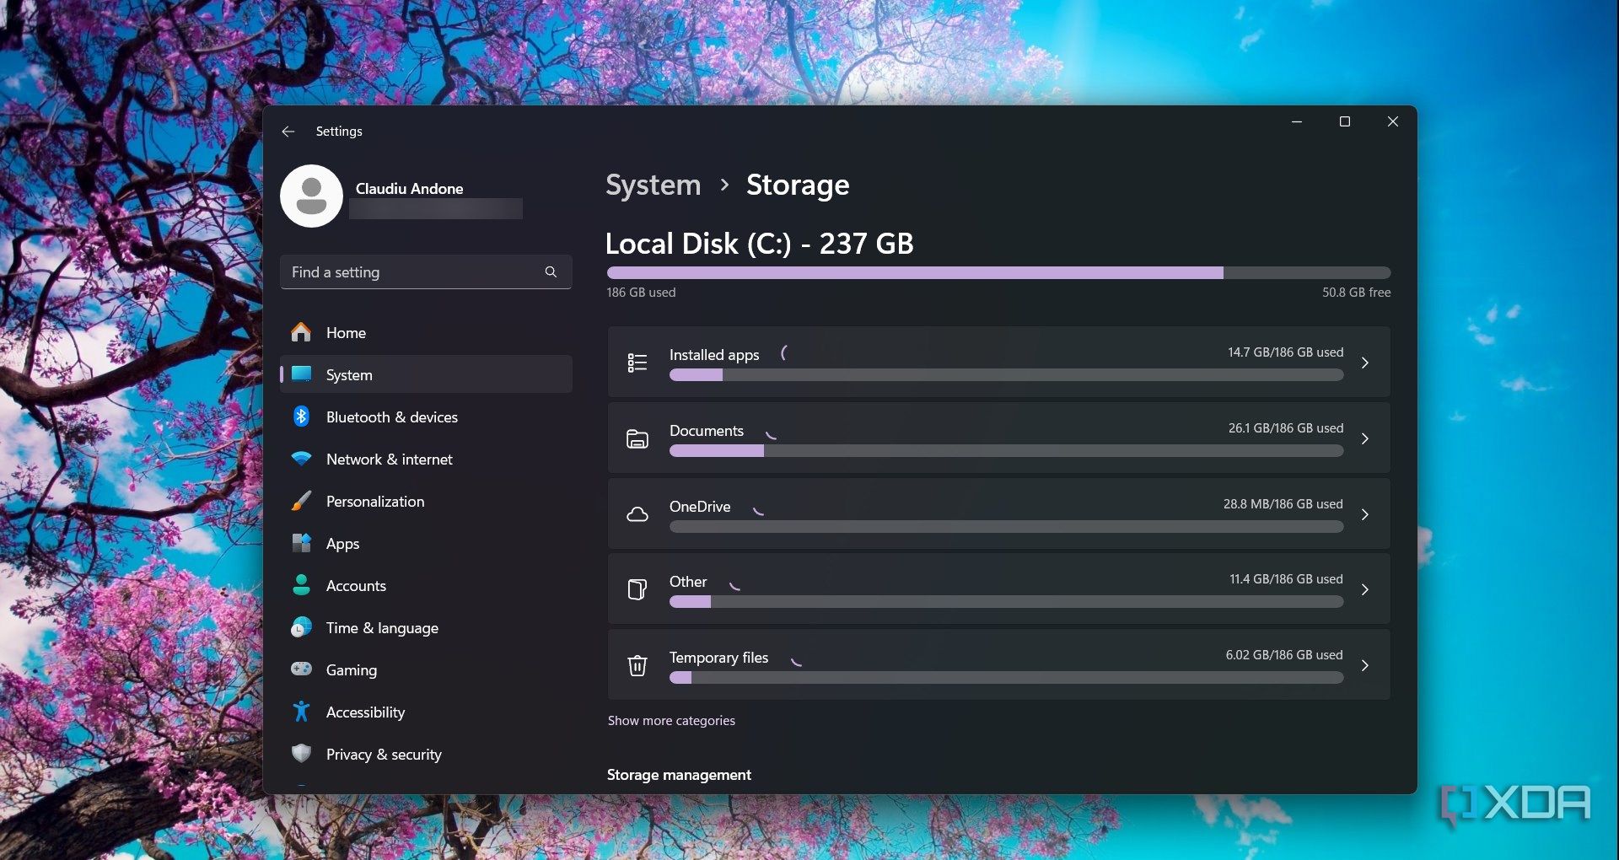Click the Time & language globe icon
The height and width of the screenshot is (860, 1619).
301,627
